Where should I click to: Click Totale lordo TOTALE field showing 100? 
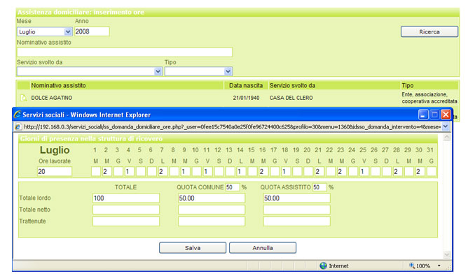pyautogui.click(x=126, y=198)
